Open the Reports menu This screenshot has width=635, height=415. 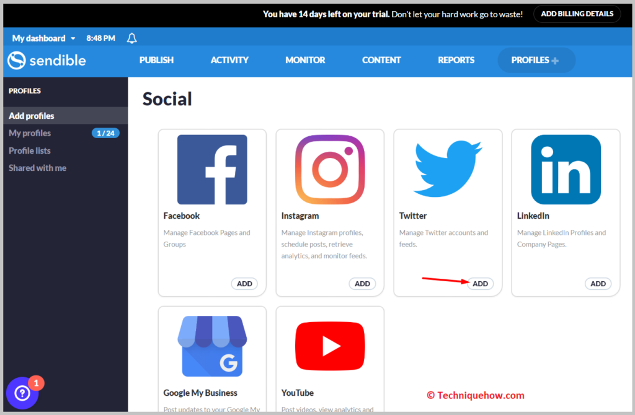(x=456, y=60)
